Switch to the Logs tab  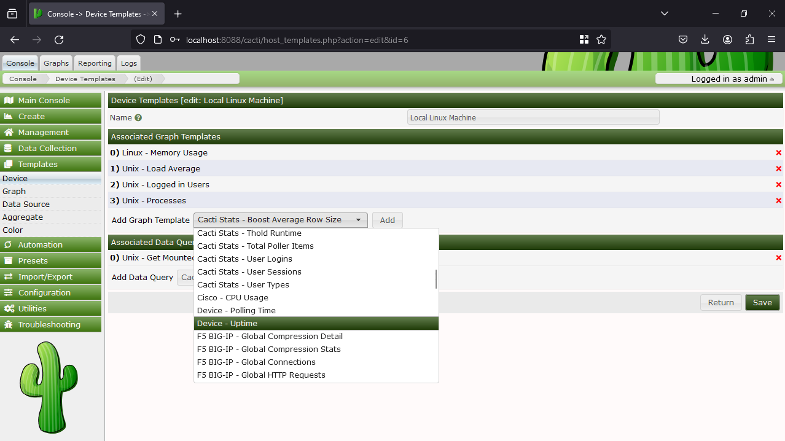pos(129,63)
